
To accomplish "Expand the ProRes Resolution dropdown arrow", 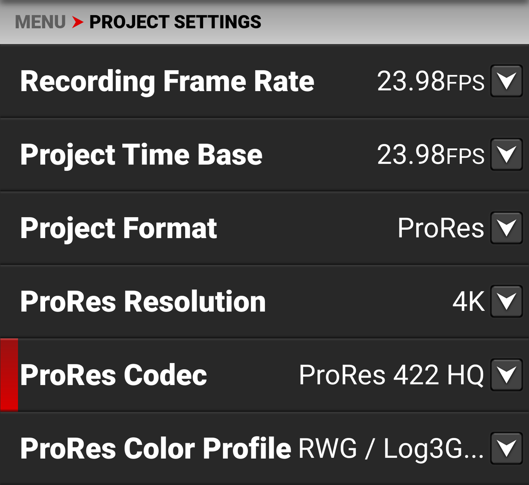I will tap(506, 301).
